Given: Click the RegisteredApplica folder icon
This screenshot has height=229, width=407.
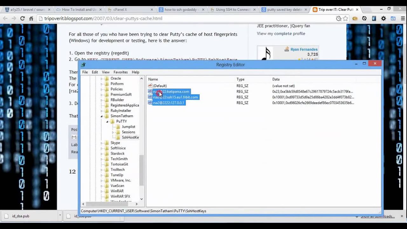Looking at the screenshot, I should click(107, 105).
